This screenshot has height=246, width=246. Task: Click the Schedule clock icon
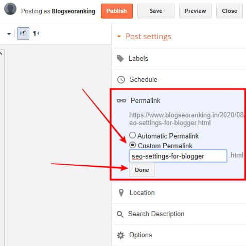[121, 80]
